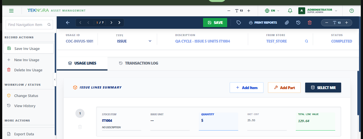The width and height of the screenshot is (363, 139).
Task: Delete usage line 1 trash icon
Action: [80, 127]
